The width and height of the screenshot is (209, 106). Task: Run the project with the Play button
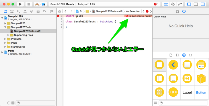coord(20,4)
